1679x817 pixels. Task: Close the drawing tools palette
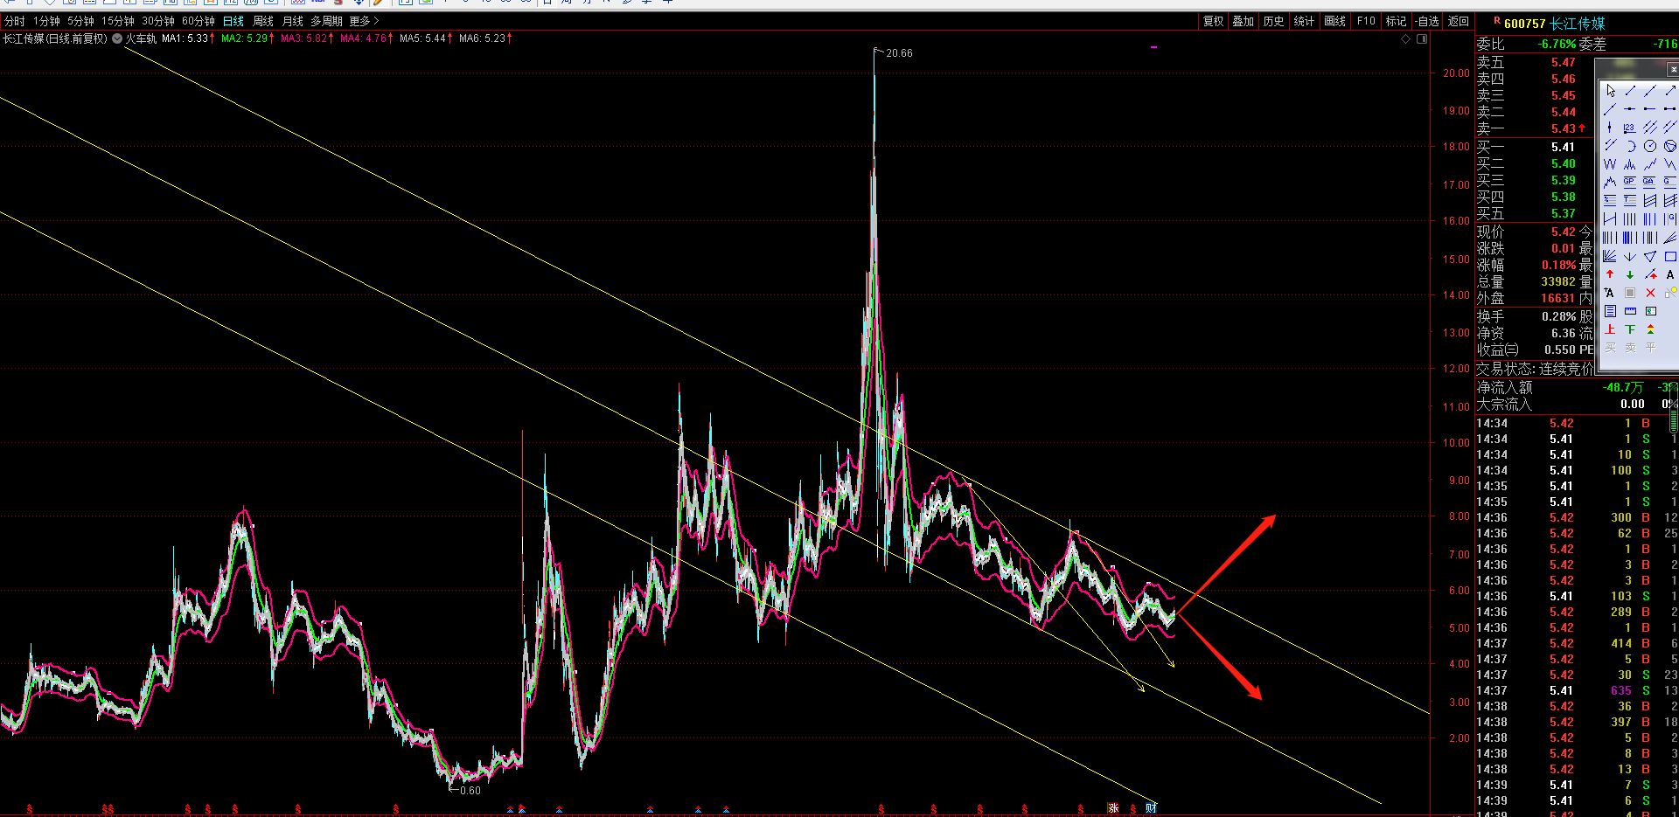click(1673, 69)
